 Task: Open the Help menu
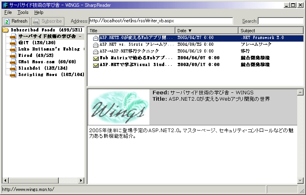click(39, 12)
